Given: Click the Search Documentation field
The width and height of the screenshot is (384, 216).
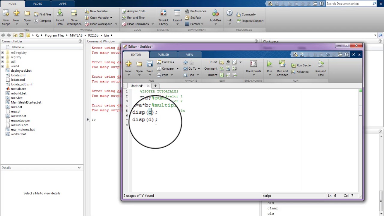Looking at the screenshot, I should tap(349, 4).
